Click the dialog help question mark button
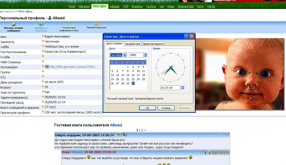This screenshot has height=165, width=286. [187, 37]
